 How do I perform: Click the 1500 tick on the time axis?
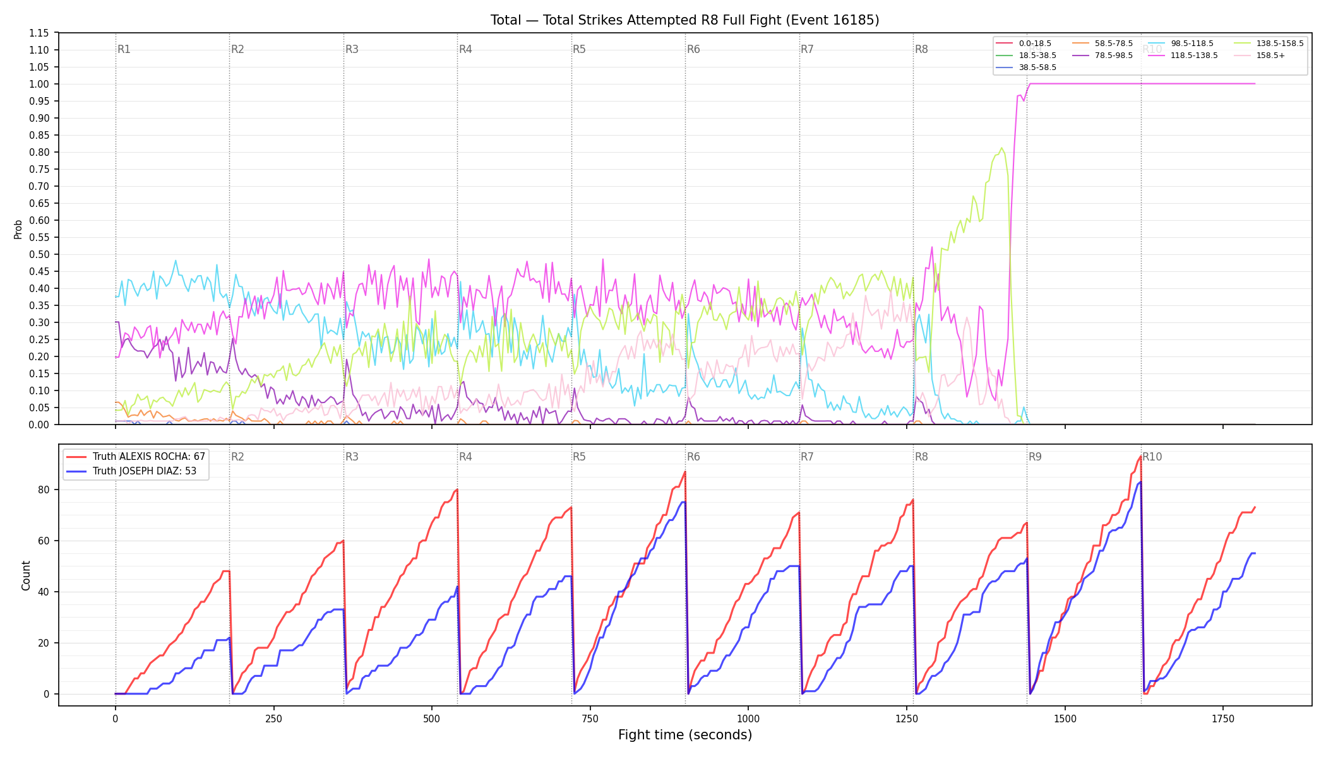(x=1065, y=719)
